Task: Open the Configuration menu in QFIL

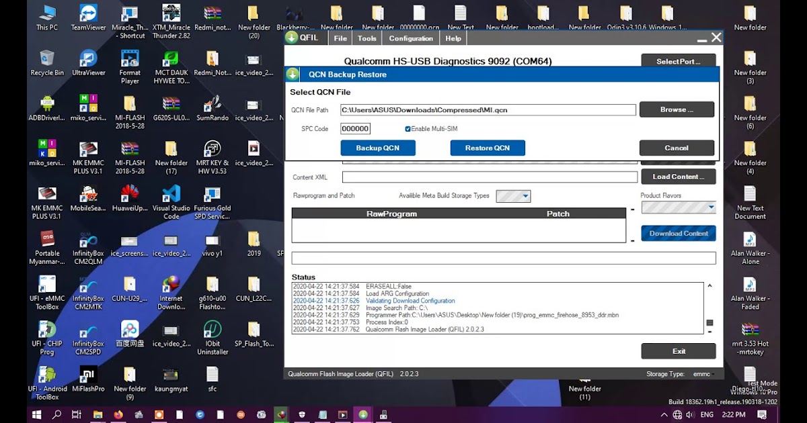Action: point(411,38)
